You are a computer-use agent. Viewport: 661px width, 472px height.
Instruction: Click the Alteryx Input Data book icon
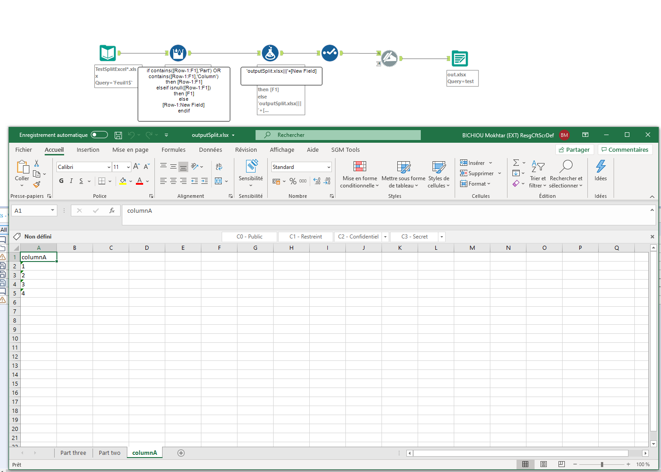pyautogui.click(x=108, y=53)
